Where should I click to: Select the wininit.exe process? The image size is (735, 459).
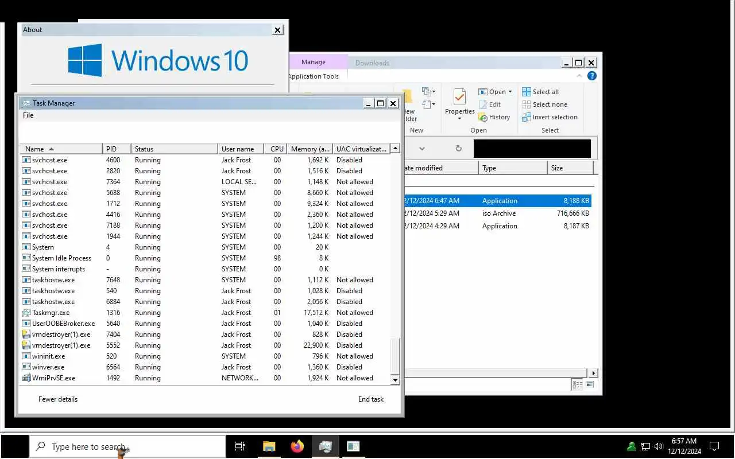pos(206,356)
